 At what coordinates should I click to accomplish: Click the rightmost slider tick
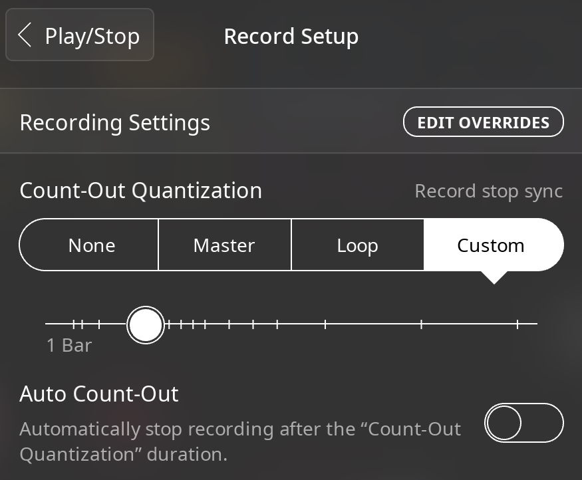[x=517, y=324]
